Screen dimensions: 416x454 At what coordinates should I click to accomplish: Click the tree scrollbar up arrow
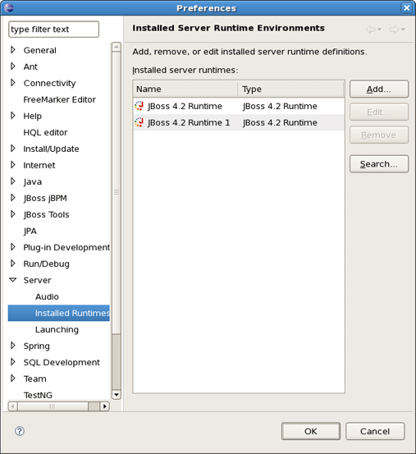point(117,47)
